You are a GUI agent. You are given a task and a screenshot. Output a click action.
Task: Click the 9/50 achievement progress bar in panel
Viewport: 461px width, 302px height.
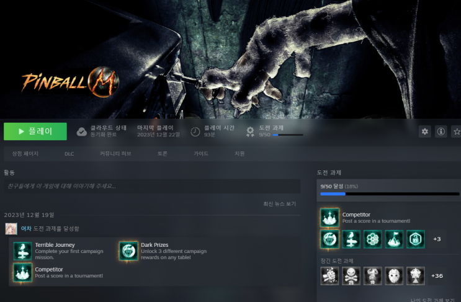click(x=390, y=194)
